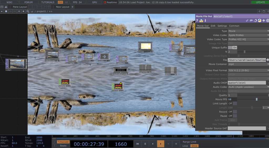Image resolution: width=269 pixels, height=148 pixels.
Task: Open operator help question mark icon
Action: [197, 21]
